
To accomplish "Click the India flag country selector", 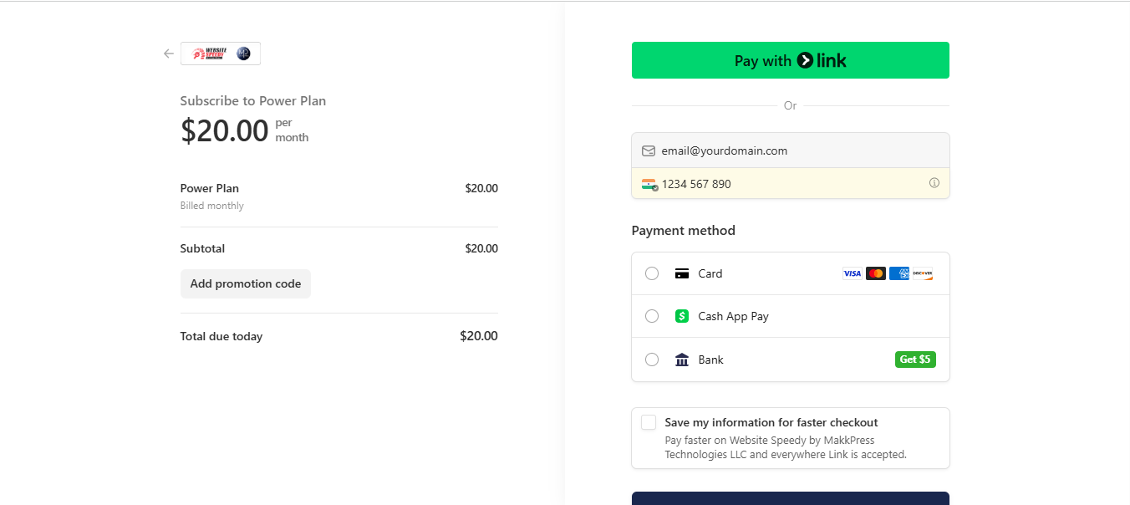I will coord(649,184).
